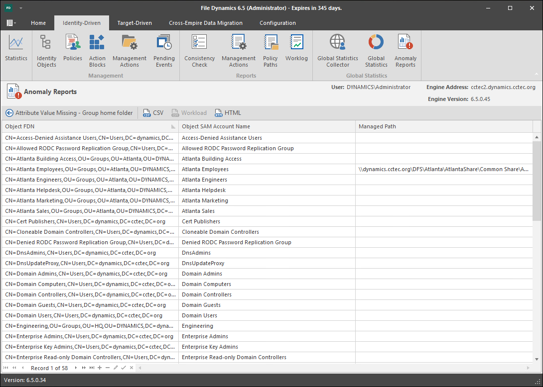Viewport: 543px width, 387px height.
Task: Click the vertical scrollbar down arrow
Action: (x=537, y=359)
